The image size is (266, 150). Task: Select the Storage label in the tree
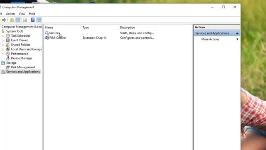tap(11, 63)
